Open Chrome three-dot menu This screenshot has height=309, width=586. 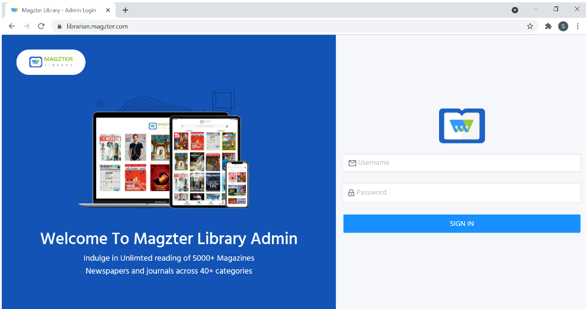click(577, 26)
